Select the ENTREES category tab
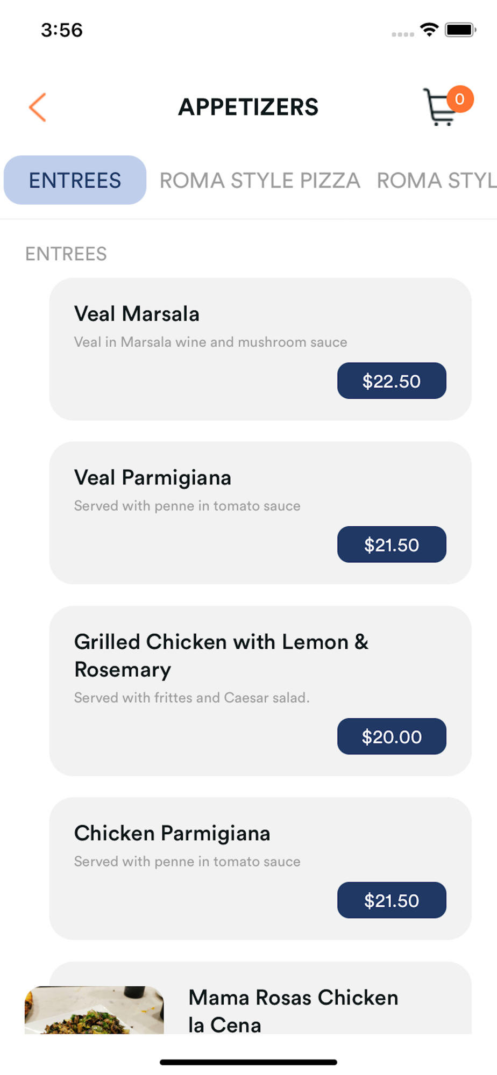Screen dimensions: 497x1075 tap(75, 180)
